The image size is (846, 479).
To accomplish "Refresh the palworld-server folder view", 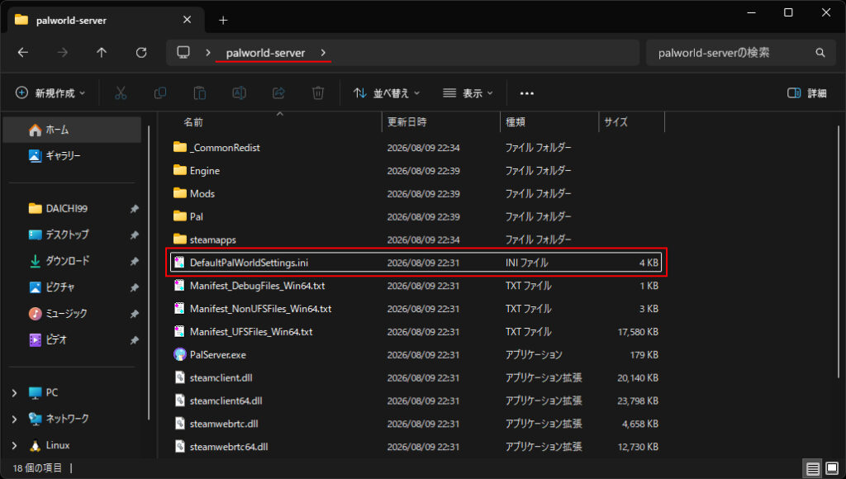I will tap(141, 52).
